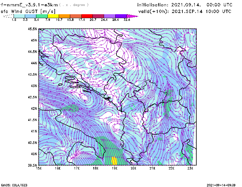242x187 pixels.
Task: Click the 40.5N latitude label
Action: [32, 143]
